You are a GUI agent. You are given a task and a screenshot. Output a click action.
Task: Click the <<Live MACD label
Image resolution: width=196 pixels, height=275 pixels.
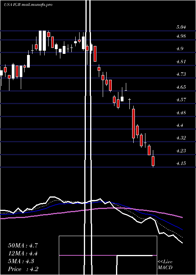(x=165, y=265)
